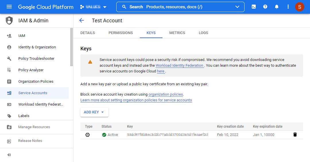The height and width of the screenshot is (162, 310).
Task: Open the help question mark icon
Action: point(265,7)
